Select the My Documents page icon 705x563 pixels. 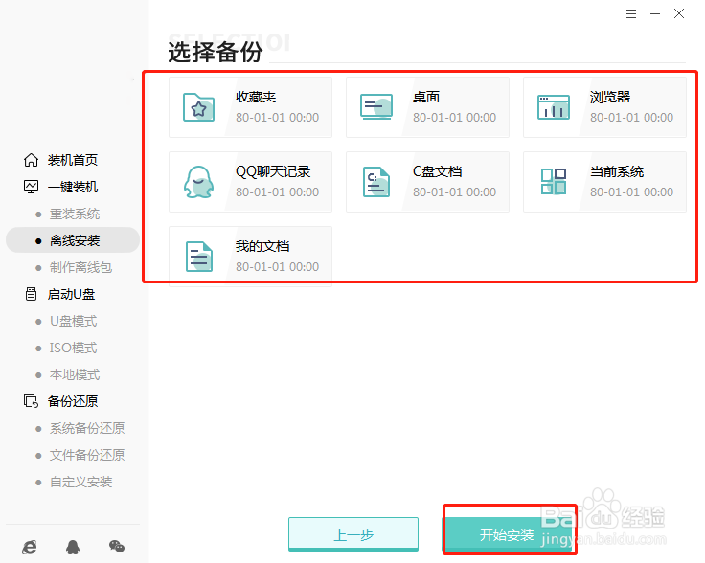(199, 257)
